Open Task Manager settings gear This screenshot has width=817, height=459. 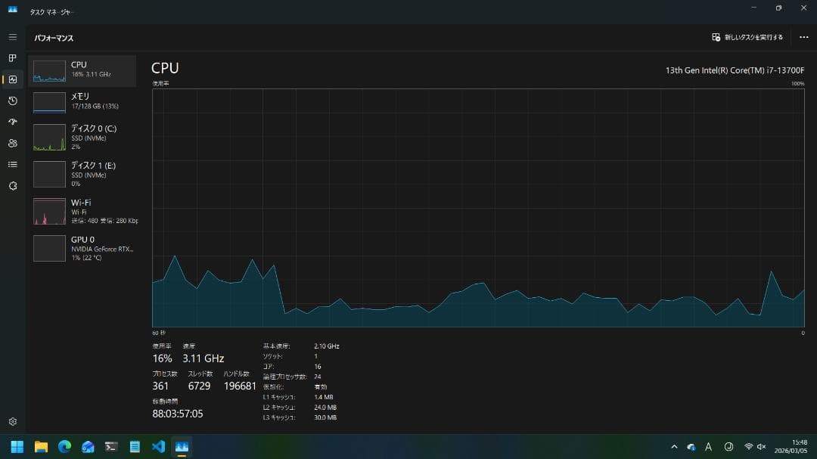12,422
